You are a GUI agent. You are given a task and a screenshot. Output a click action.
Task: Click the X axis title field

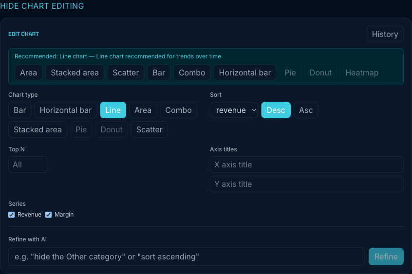pos(307,164)
